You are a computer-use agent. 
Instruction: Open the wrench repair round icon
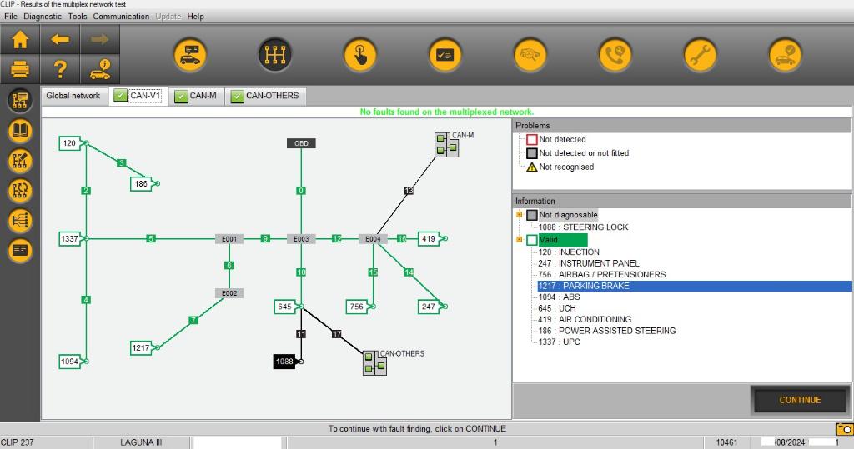pos(700,55)
